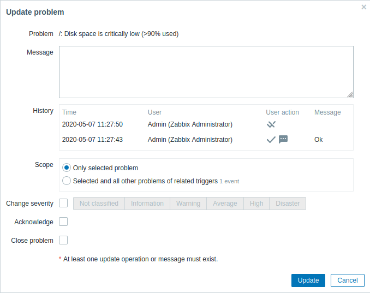Click the acknowledged checkmark icon in history
Screen dimensions: 370x293
[x=271, y=140]
